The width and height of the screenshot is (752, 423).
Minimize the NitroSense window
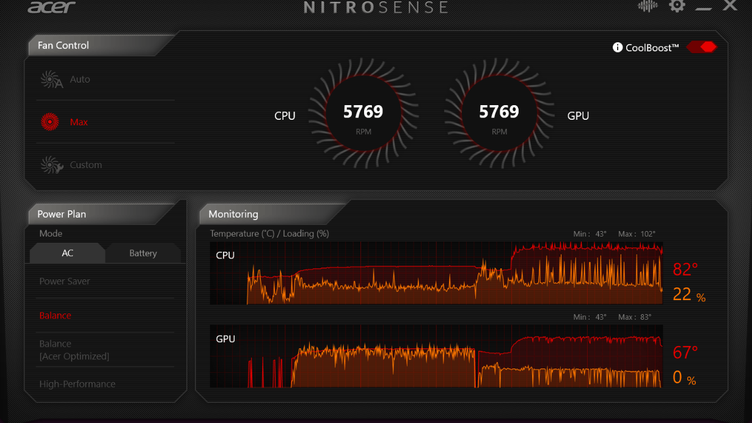[704, 7]
